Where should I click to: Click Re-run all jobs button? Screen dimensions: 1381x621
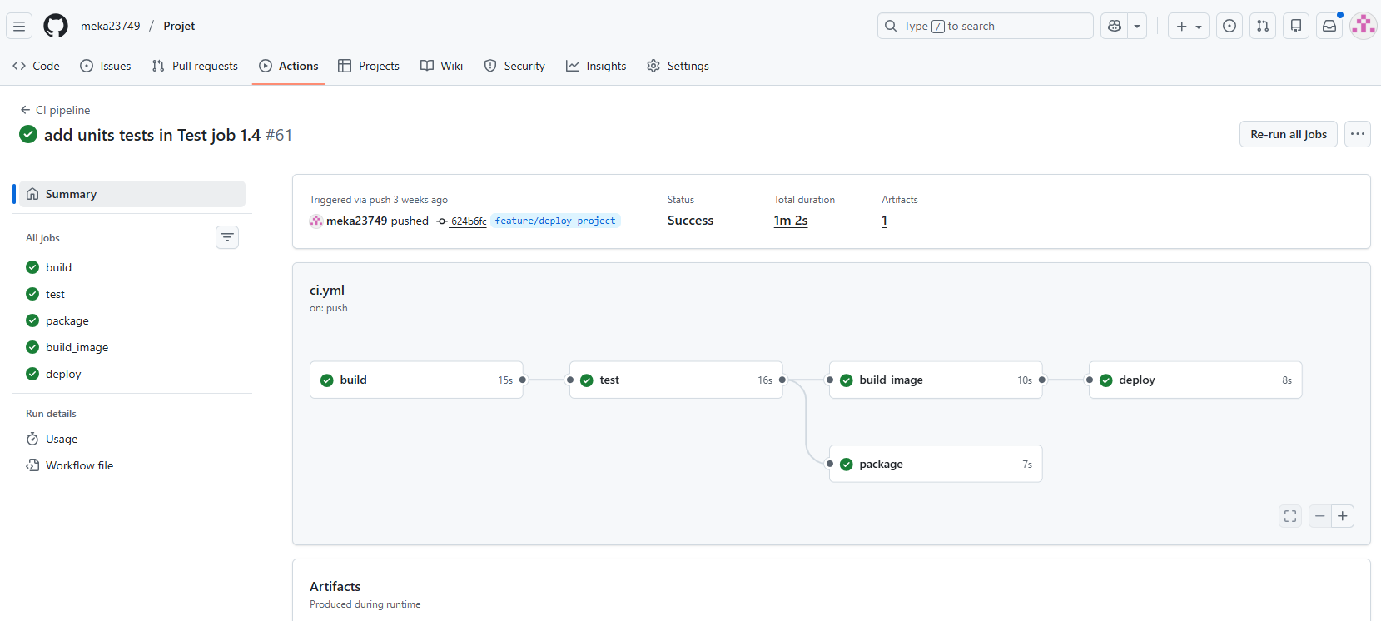tap(1289, 134)
